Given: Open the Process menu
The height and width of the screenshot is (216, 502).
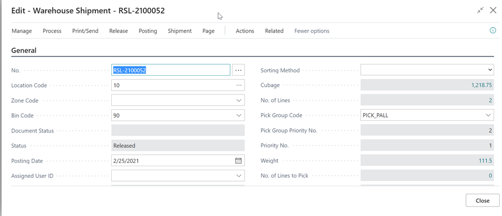Looking at the screenshot, I should click(52, 31).
